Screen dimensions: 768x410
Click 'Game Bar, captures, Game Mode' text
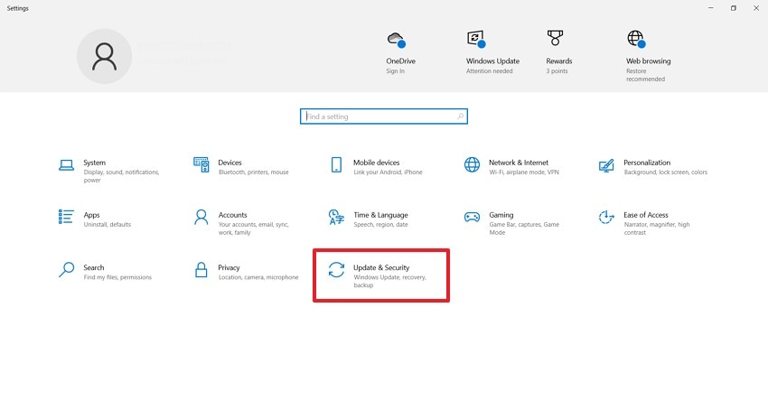[x=524, y=228]
